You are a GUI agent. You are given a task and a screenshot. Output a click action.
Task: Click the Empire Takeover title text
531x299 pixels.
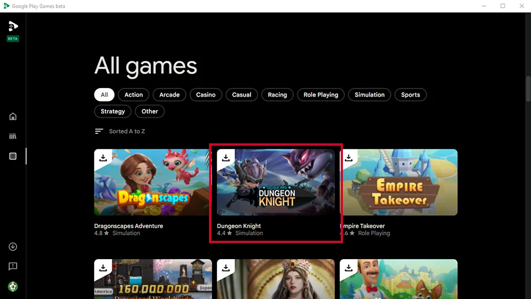pos(362,226)
